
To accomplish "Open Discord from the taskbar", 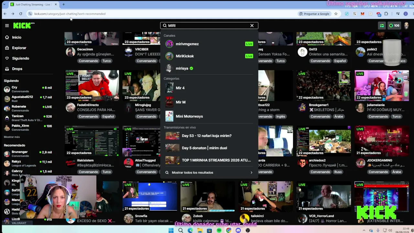I will (x=238, y=230).
